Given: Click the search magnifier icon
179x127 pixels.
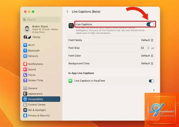Looking at the screenshot, I should pyautogui.click(x=25, y=20).
